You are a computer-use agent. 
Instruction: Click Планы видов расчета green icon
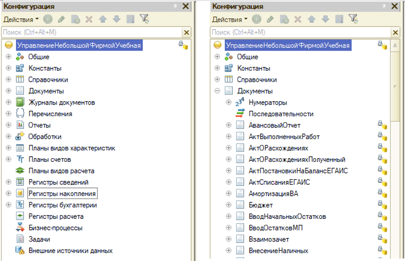pyautogui.click(x=20, y=170)
